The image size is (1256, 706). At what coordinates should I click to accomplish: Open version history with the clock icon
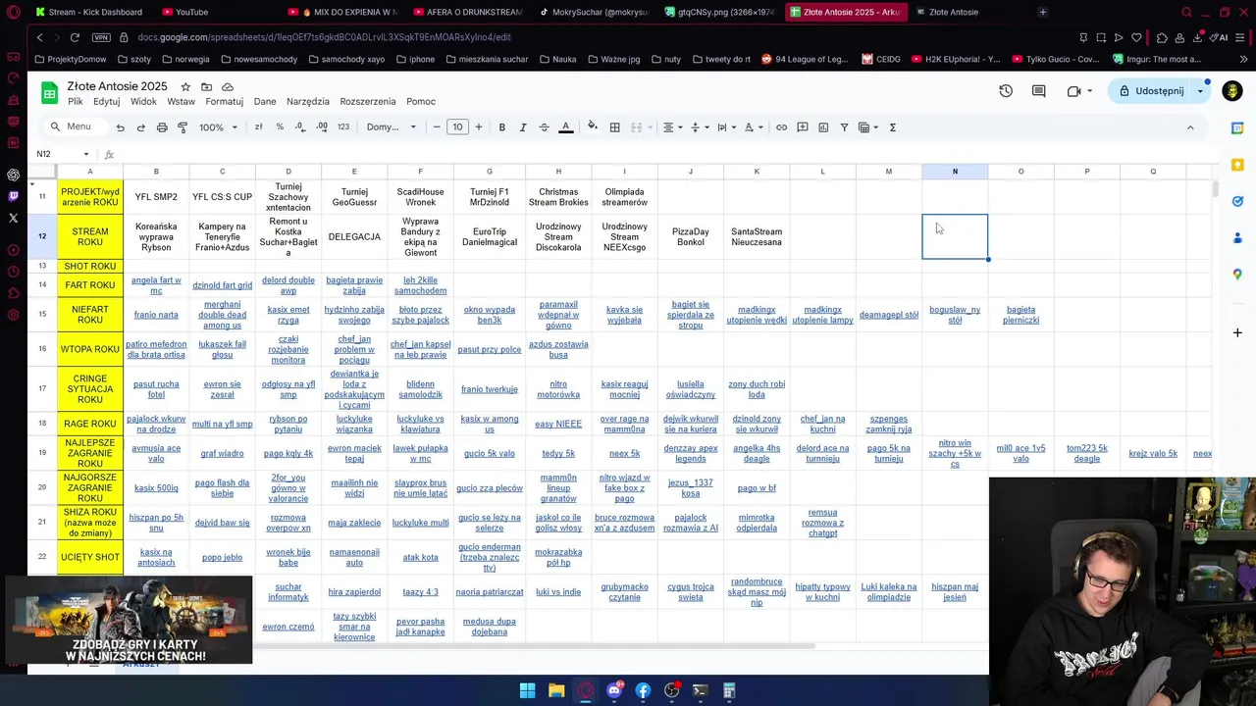(1006, 91)
